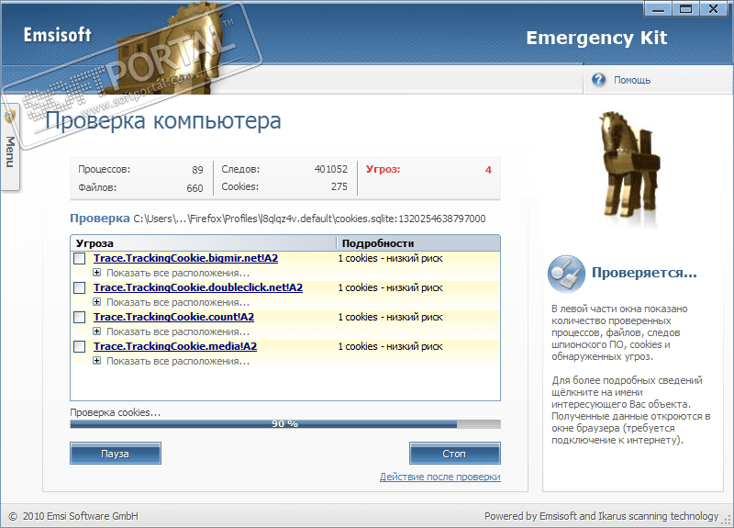Click the Проверяется… heading
Image resolution: width=734 pixels, height=528 pixels.
pyautogui.click(x=644, y=272)
